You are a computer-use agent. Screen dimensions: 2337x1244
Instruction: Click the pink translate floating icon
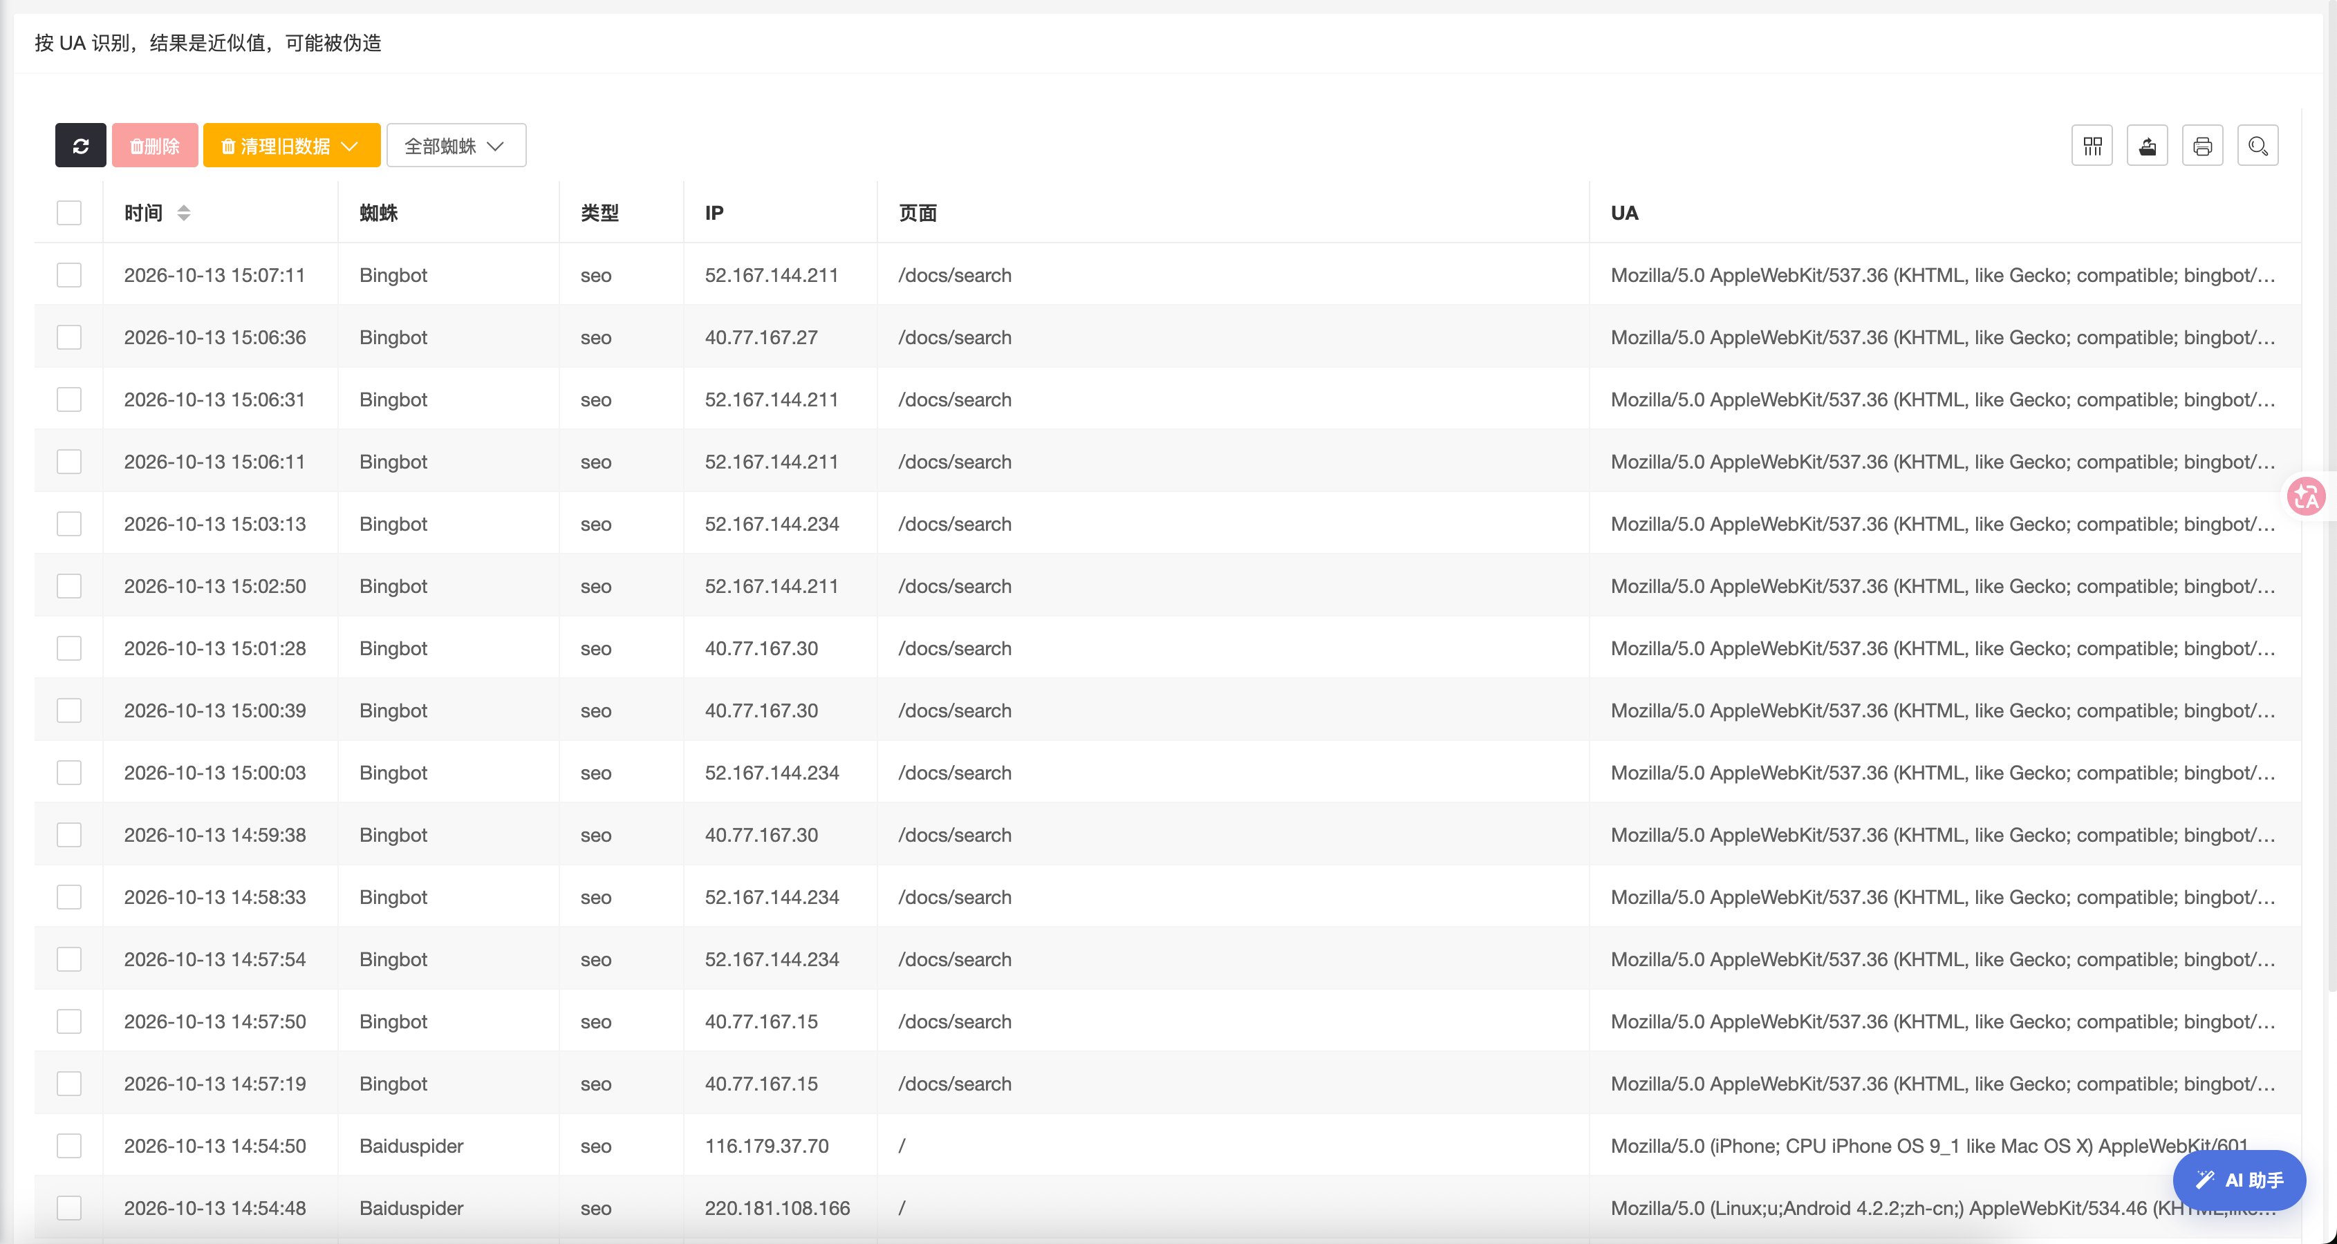2305,496
